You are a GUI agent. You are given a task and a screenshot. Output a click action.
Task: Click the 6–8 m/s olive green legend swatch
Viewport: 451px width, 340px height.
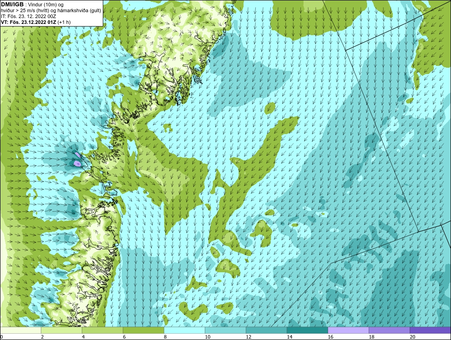[x=143, y=330]
